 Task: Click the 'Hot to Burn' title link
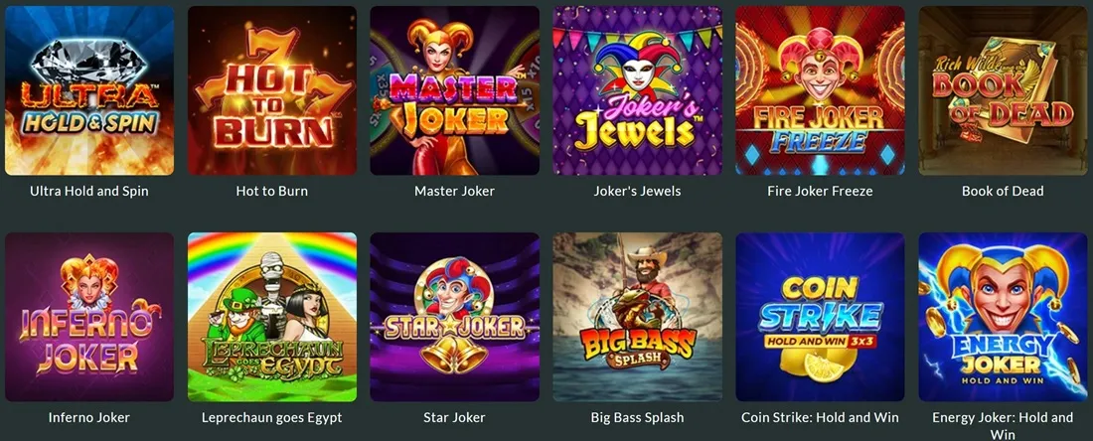tap(272, 191)
